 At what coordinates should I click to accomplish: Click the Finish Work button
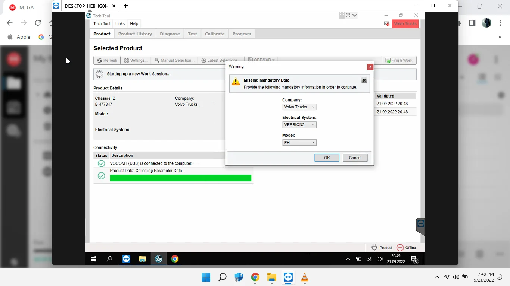click(399, 60)
